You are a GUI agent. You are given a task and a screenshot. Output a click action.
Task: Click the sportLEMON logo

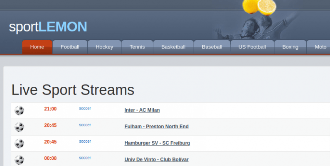(48, 27)
